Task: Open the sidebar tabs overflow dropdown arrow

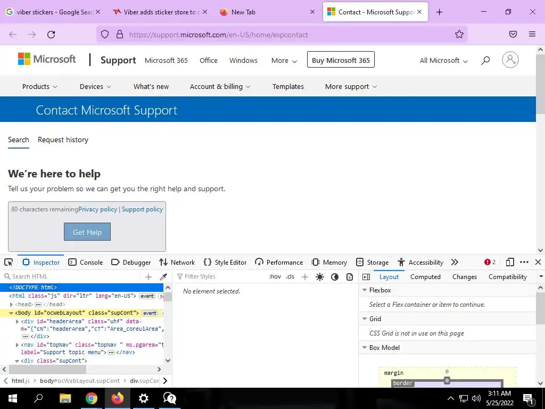Action: point(541,276)
